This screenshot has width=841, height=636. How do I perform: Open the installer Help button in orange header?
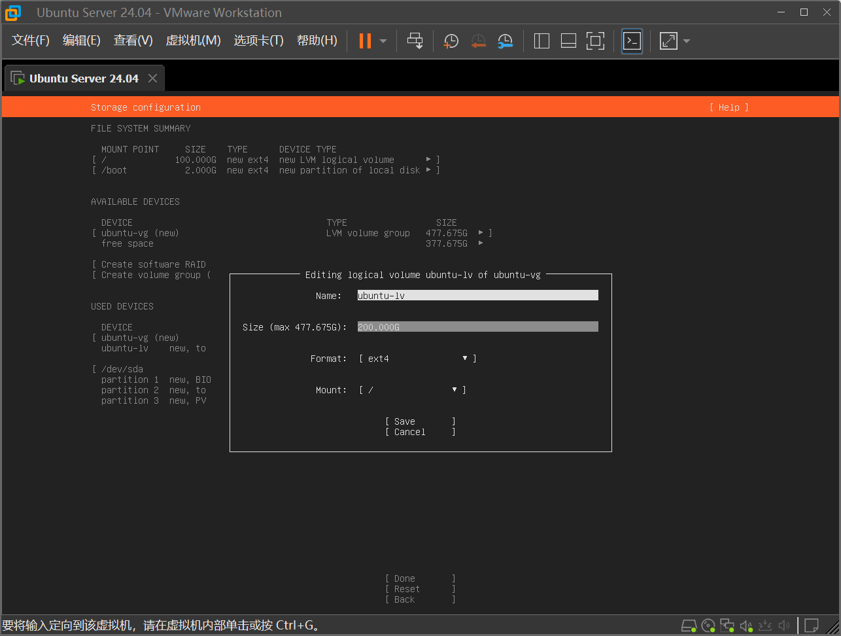point(729,107)
